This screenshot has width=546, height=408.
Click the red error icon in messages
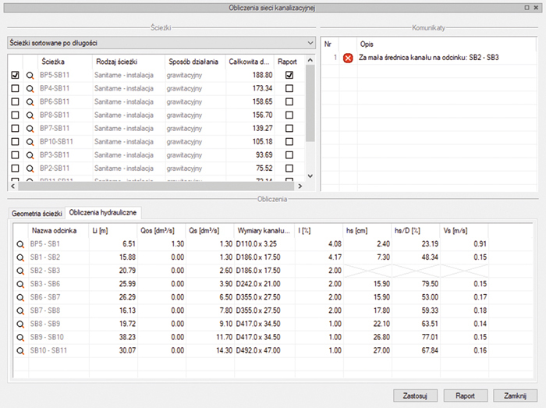coord(348,59)
